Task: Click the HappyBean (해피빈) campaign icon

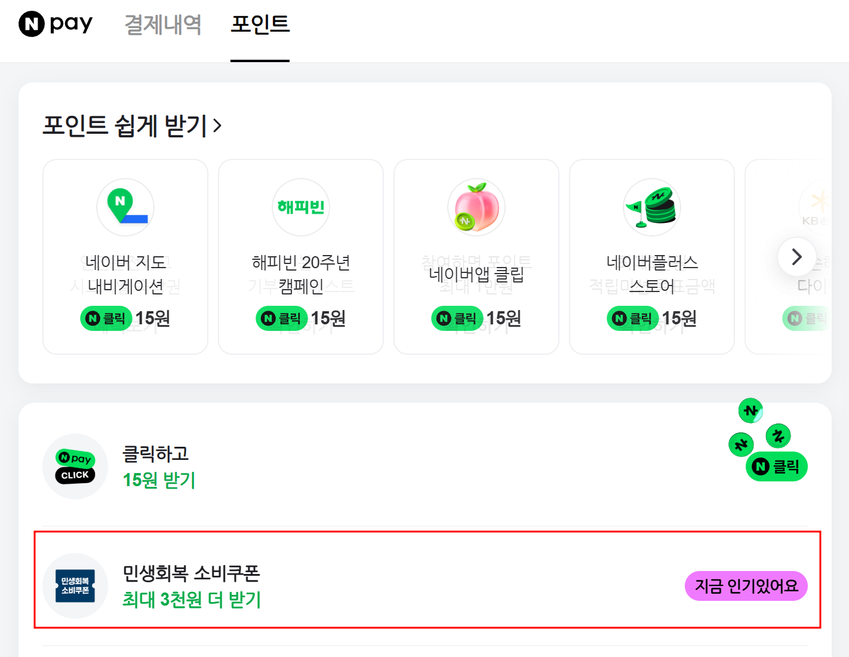Action: pos(300,206)
